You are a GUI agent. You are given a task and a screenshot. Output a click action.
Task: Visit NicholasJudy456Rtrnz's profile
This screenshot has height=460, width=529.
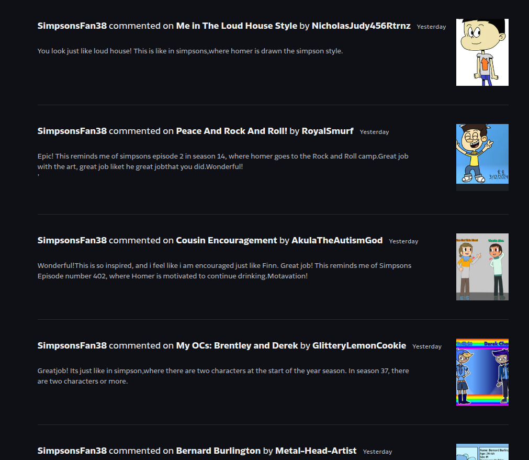[361, 26]
